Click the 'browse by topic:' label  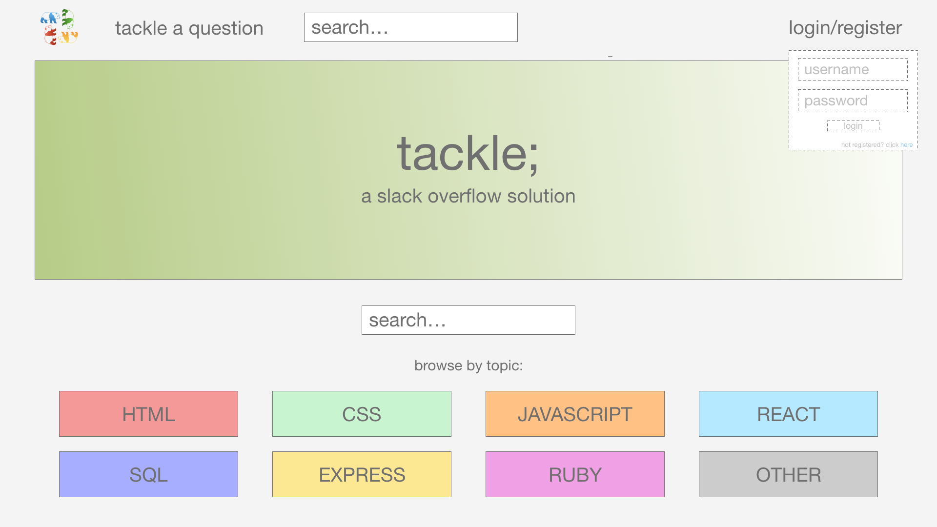[x=468, y=365]
